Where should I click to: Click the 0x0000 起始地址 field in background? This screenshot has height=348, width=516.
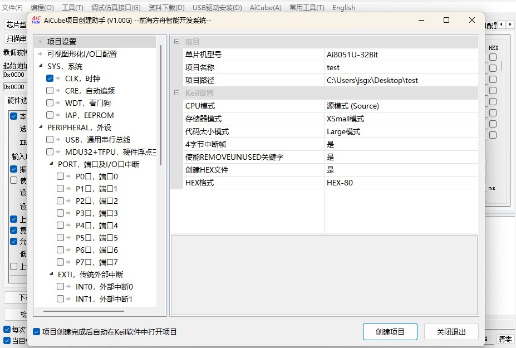point(15,75)
